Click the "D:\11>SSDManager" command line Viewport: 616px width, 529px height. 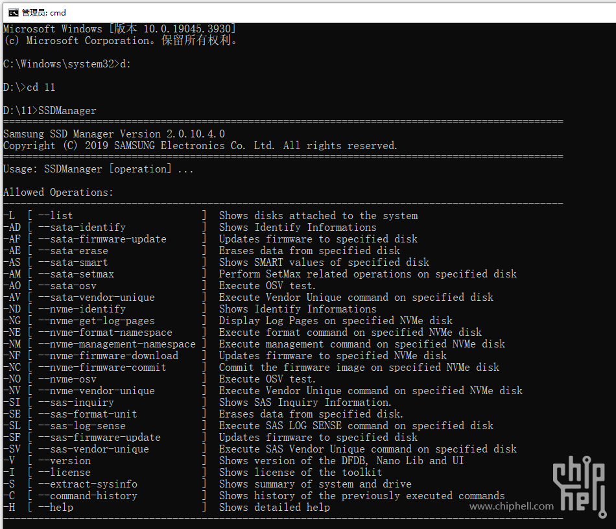pos(49,111)
